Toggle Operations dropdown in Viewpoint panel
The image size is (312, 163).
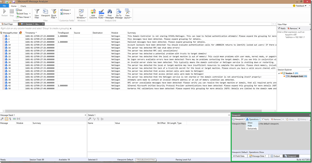pyautogui.click(x=253, y=119)
